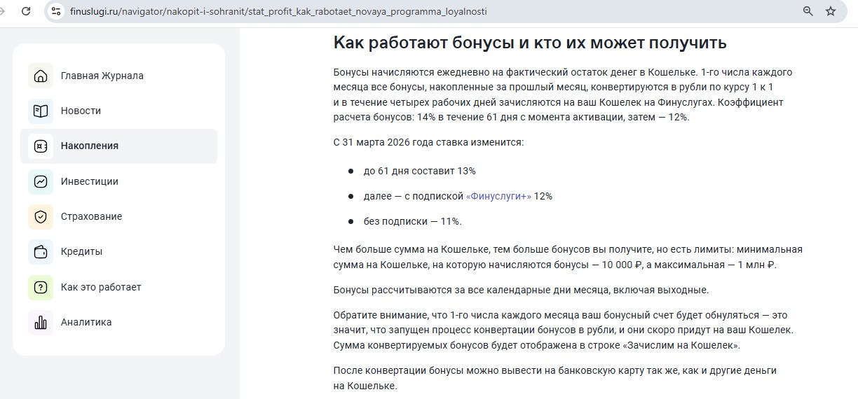The image size is (858, 399).
Task: Go to the Инвестиции section label
Action: (x=89, y=181)
